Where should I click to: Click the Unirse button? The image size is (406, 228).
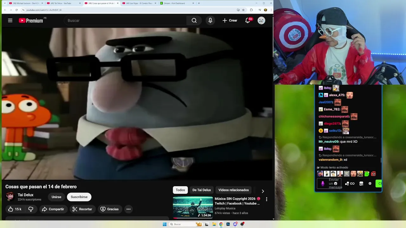pyautogui.click(x=56, y=197)
